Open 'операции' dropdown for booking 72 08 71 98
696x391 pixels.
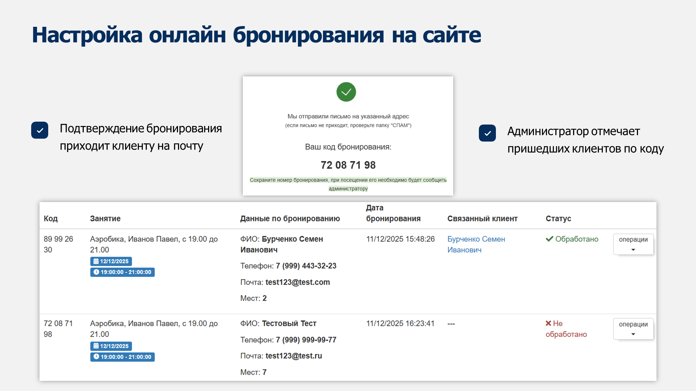(x=633, y=329)
